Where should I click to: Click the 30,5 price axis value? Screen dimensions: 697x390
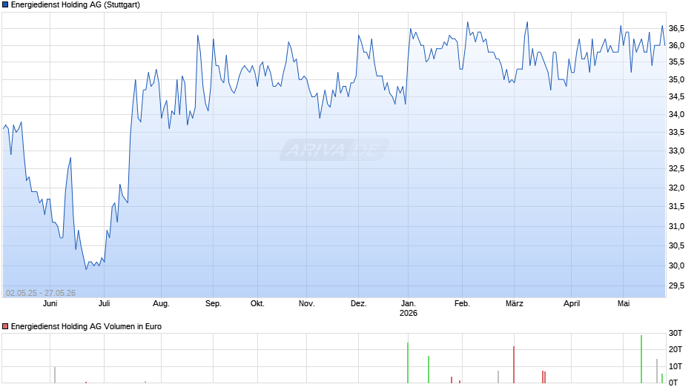tap(676, 246)
